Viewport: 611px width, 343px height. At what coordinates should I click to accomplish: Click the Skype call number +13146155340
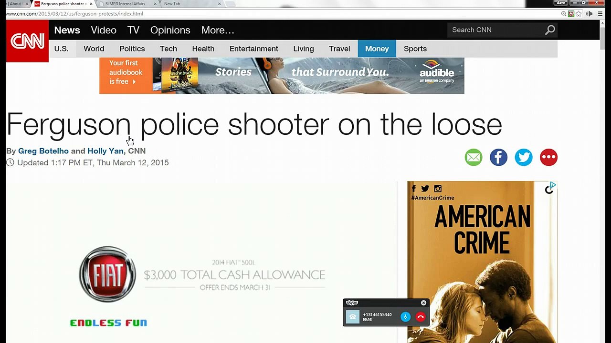(377, 315)
